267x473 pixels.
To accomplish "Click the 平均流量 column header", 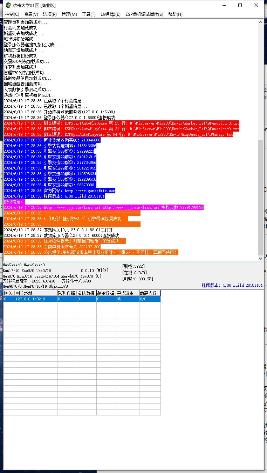I will click(x=128, y=293).
